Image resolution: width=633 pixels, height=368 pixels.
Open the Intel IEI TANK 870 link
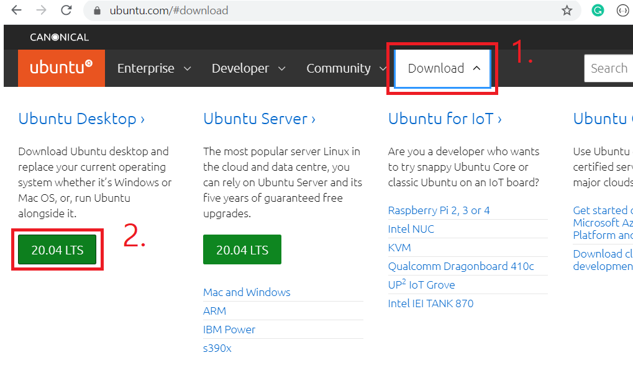click(430, 303)
